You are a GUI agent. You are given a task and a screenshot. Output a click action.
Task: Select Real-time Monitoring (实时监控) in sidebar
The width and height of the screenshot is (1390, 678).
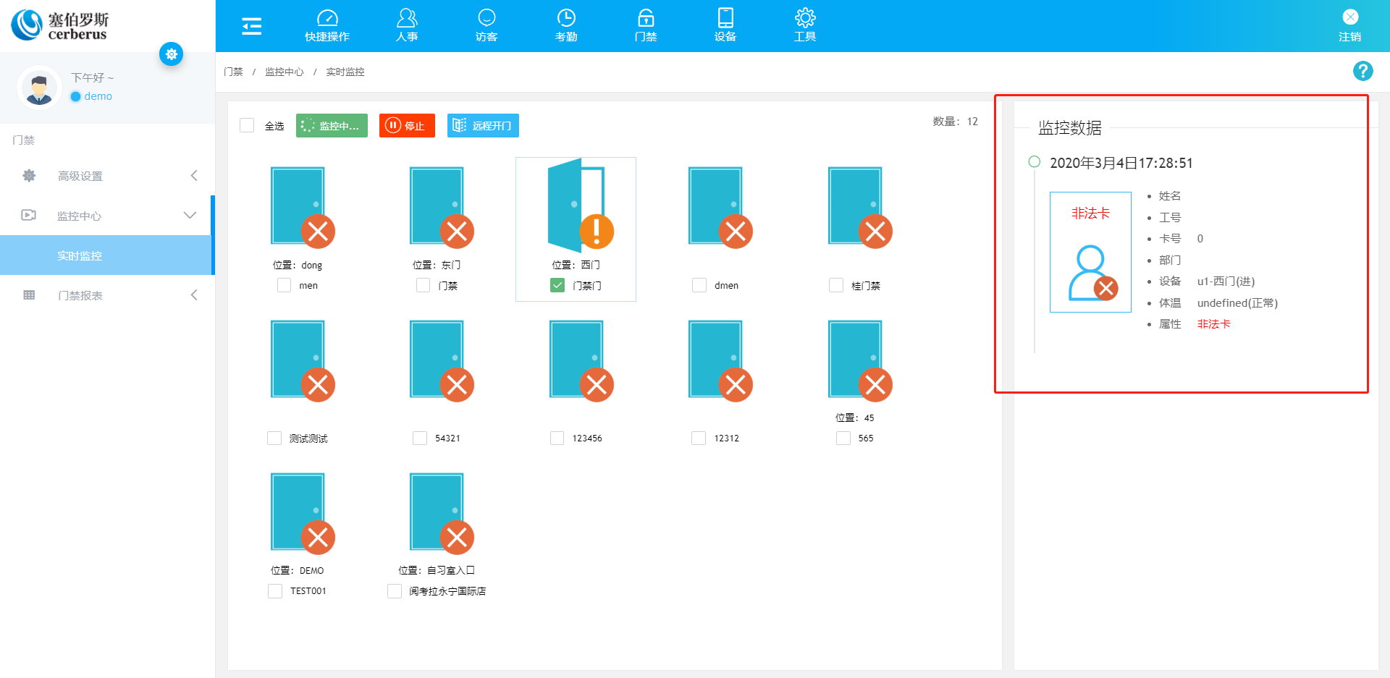(80, 255)
